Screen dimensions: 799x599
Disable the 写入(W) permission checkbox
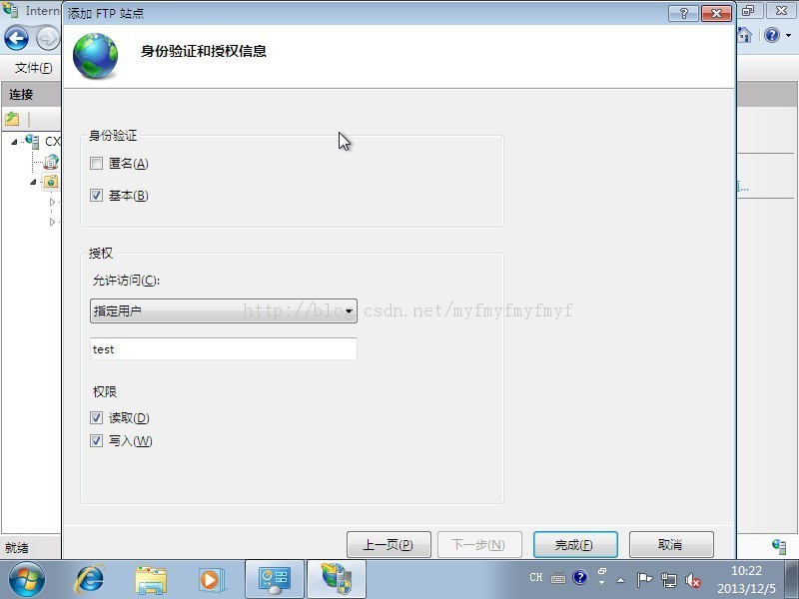pos(96,440)
